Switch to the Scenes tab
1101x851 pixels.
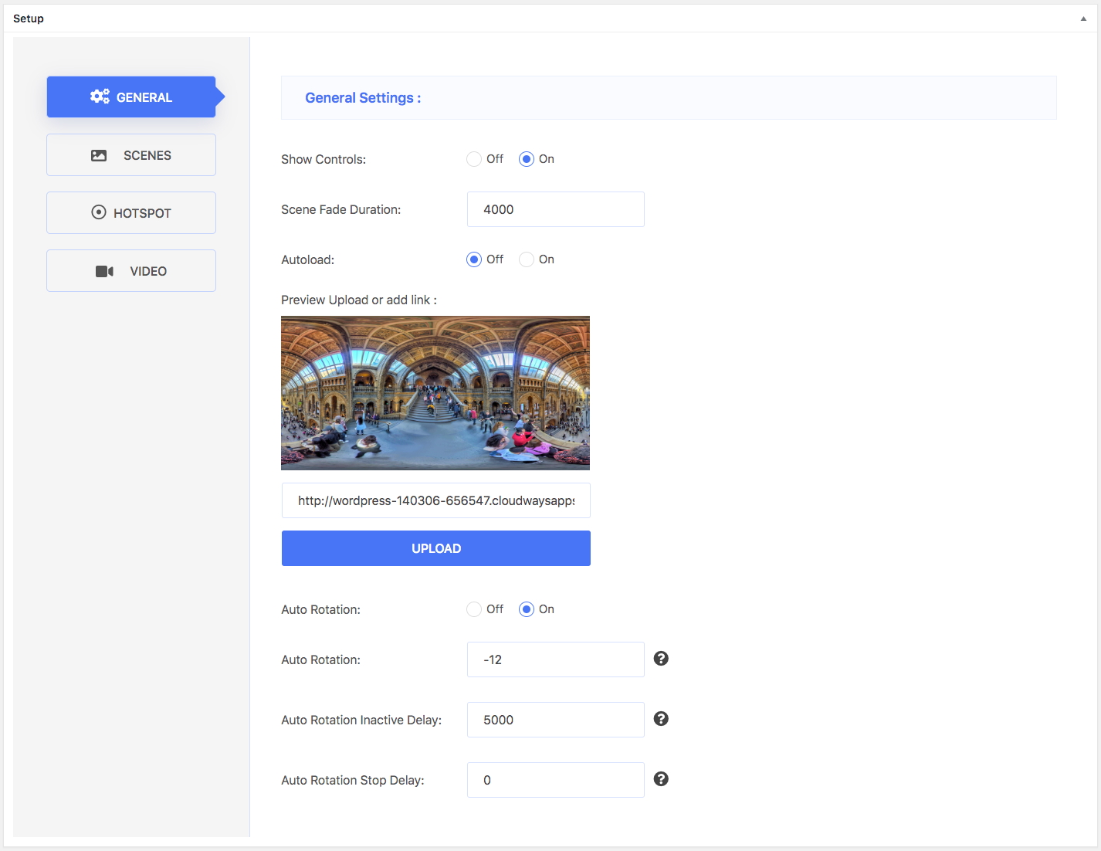(x=131, y=155)
